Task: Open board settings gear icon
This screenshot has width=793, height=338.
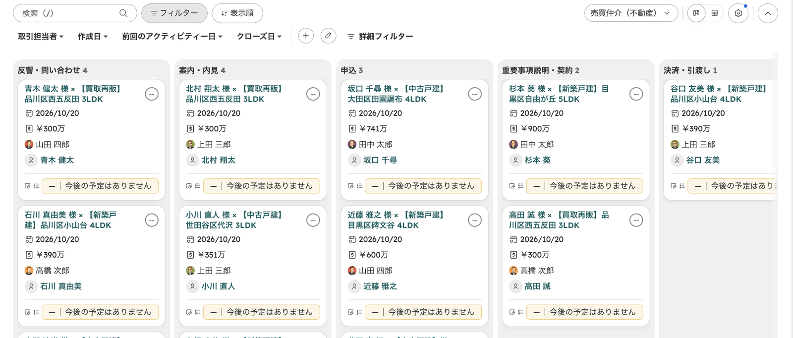Action: click(x=738, y=13)
